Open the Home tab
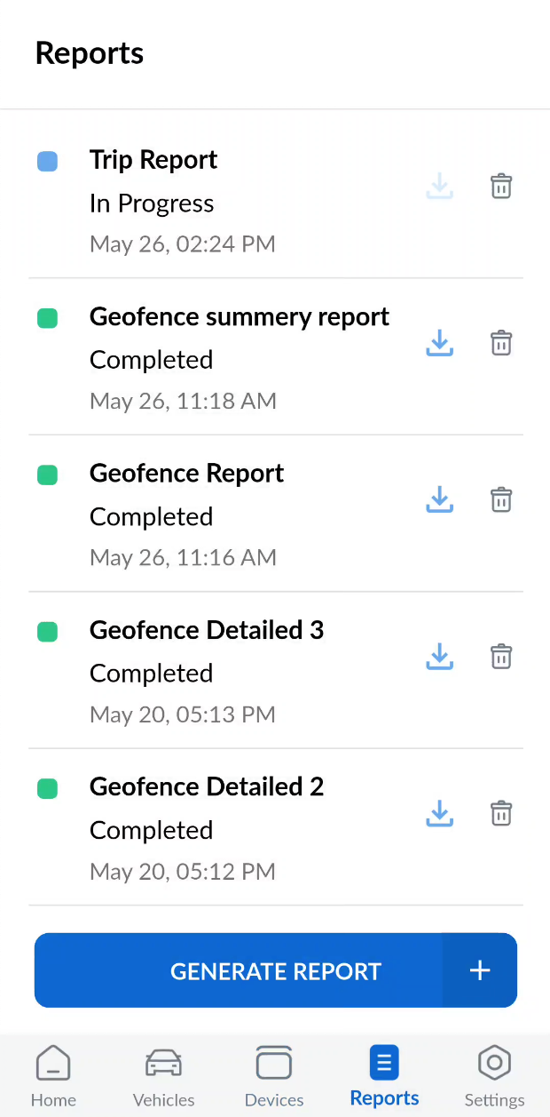The width and height of the screenshot is (550, 1117). coord(53,1075)
